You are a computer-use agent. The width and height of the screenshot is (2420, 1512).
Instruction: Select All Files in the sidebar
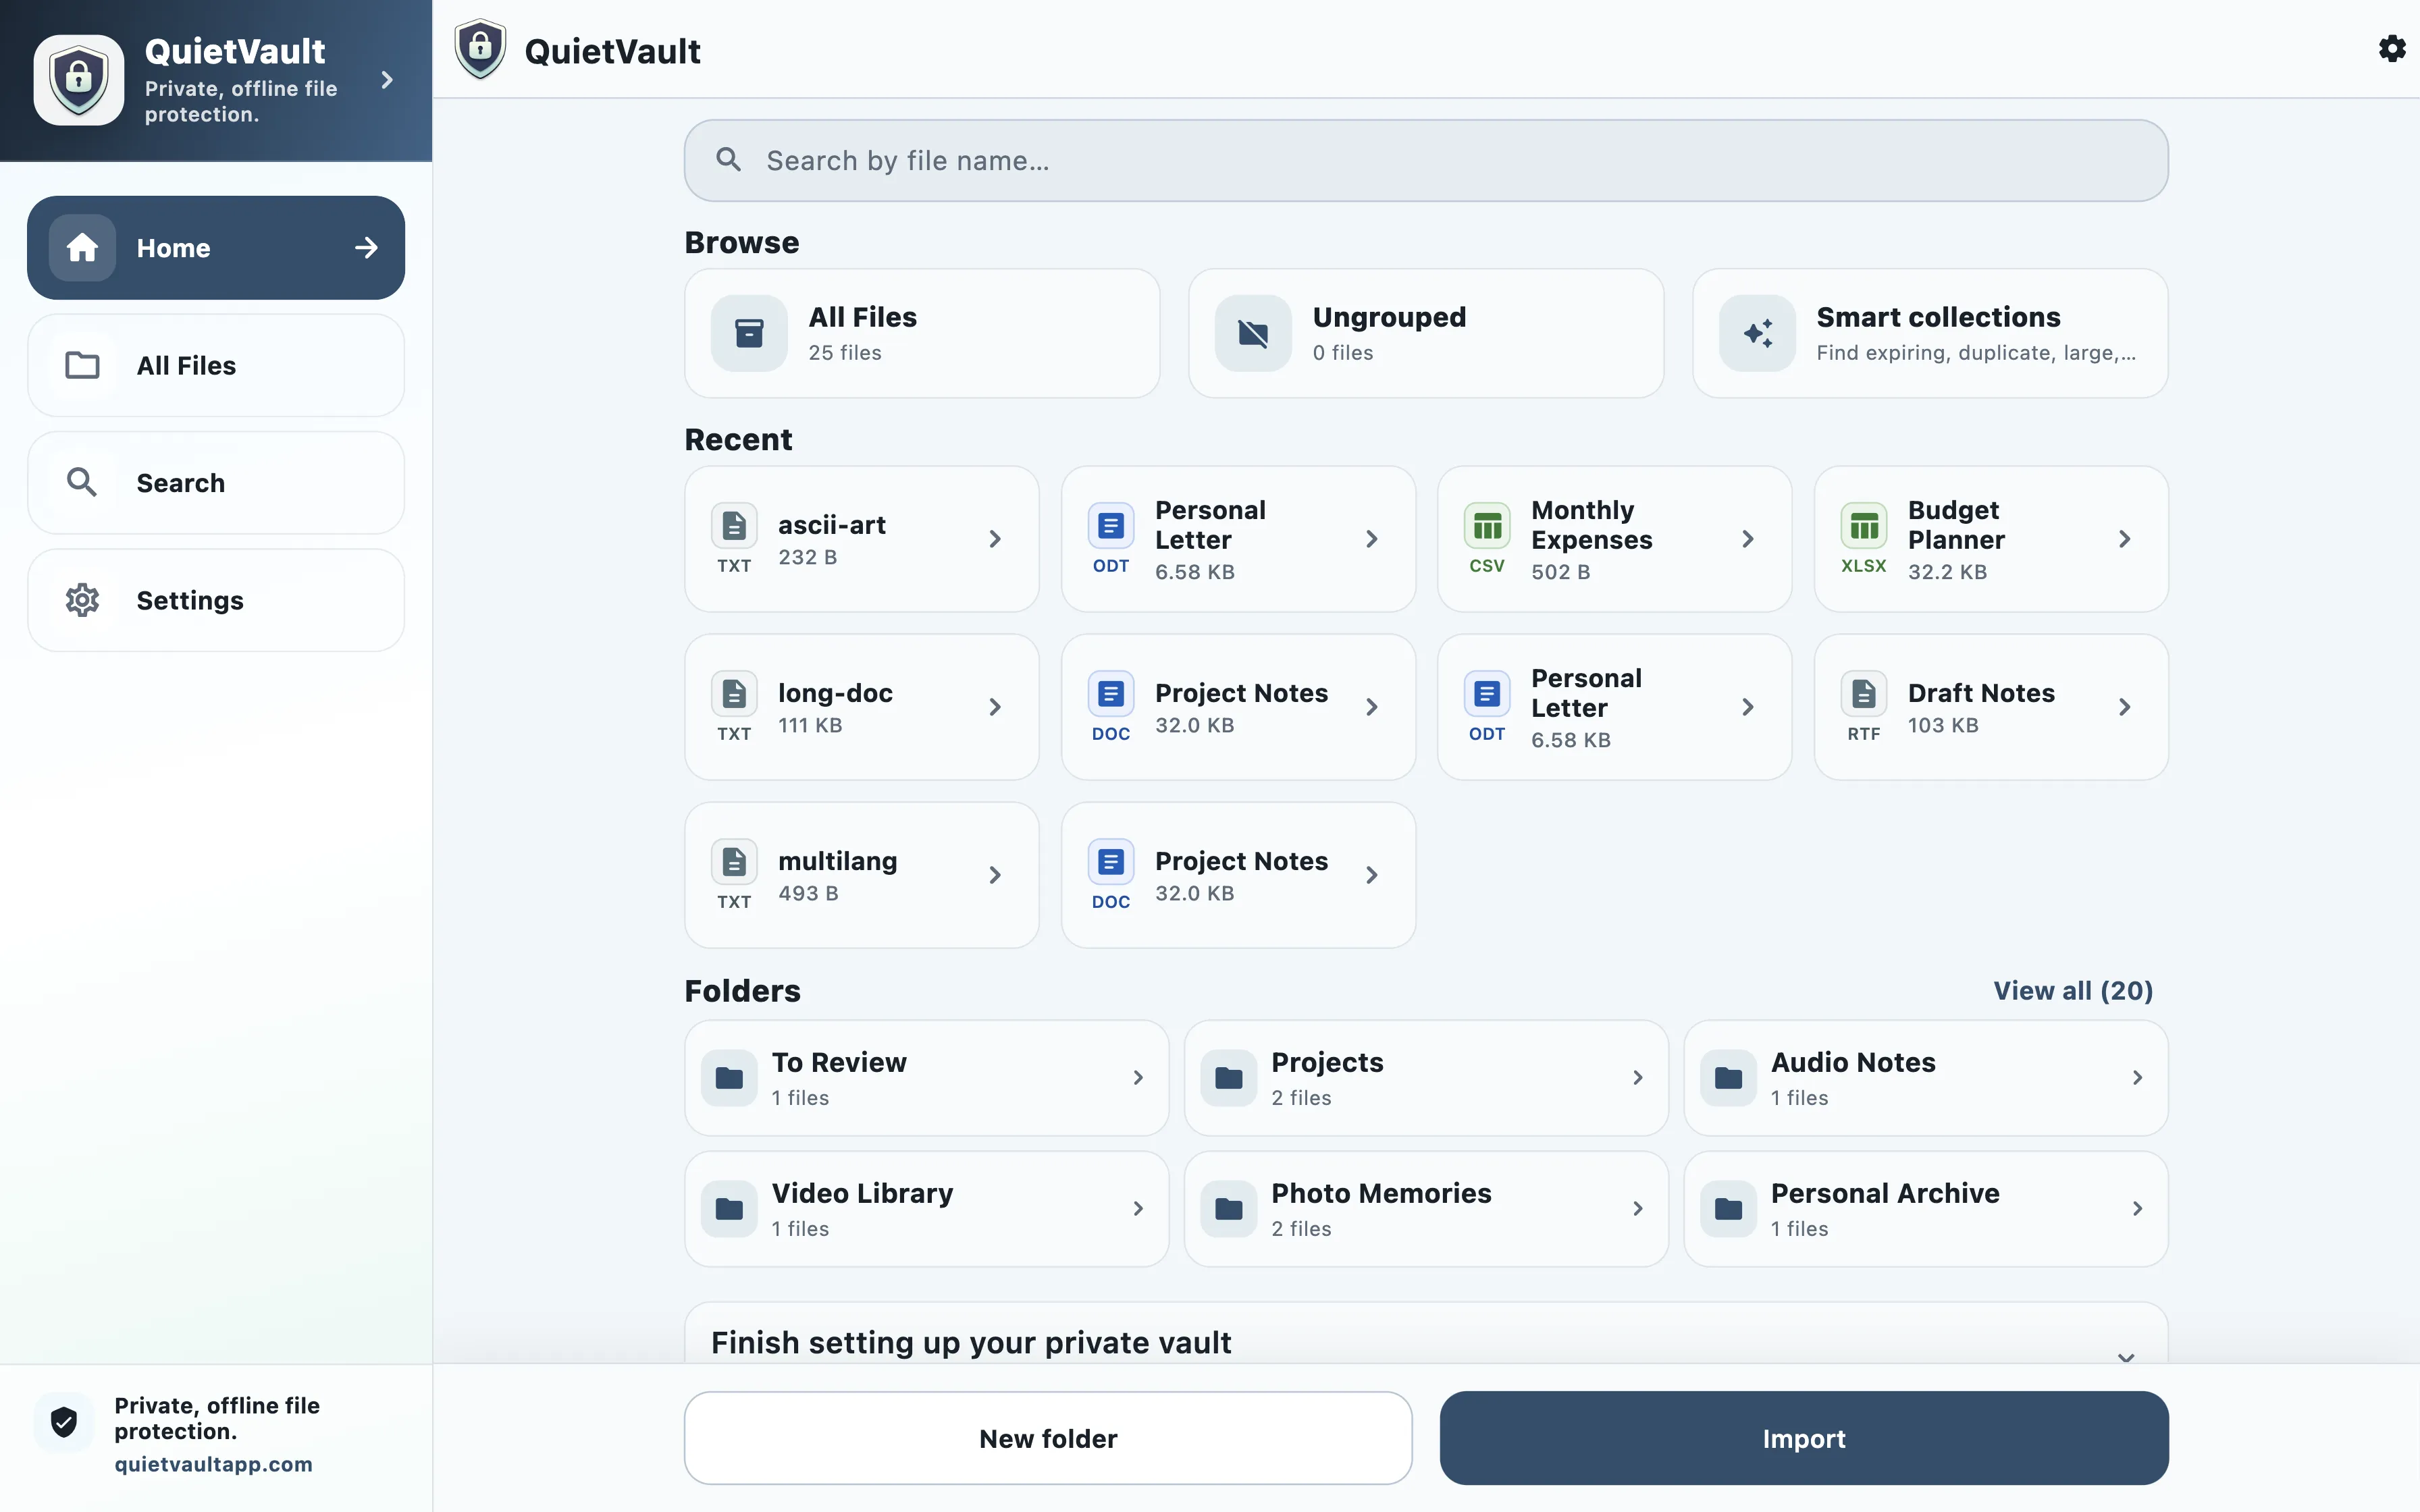click(x=216, y=366)
